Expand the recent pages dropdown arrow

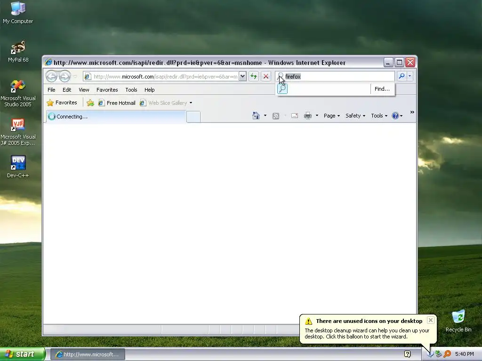coord(75,77)
